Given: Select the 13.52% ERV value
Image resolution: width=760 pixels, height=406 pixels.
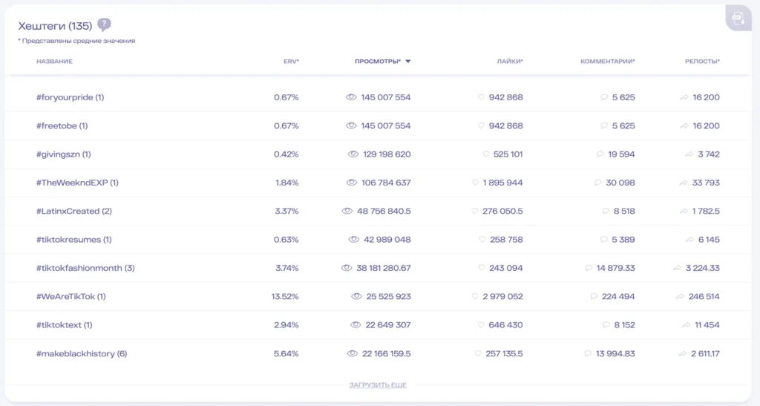Looking at the screenshot, I should 285,296.
